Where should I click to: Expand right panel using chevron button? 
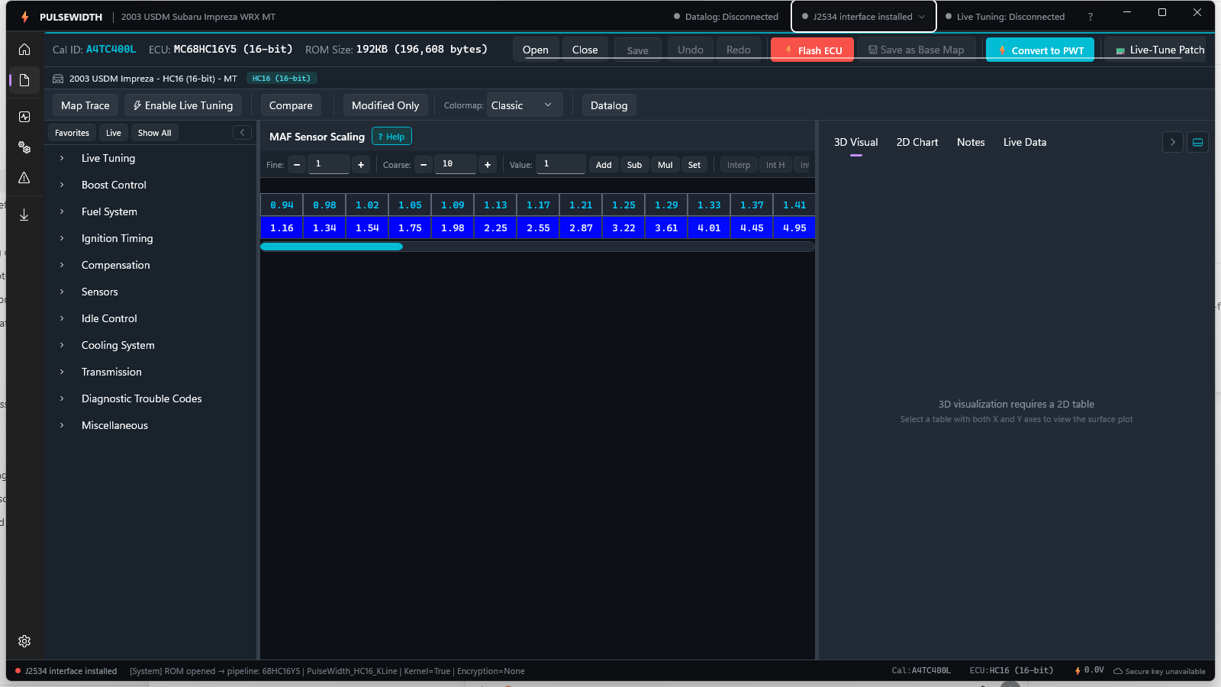1173,142
